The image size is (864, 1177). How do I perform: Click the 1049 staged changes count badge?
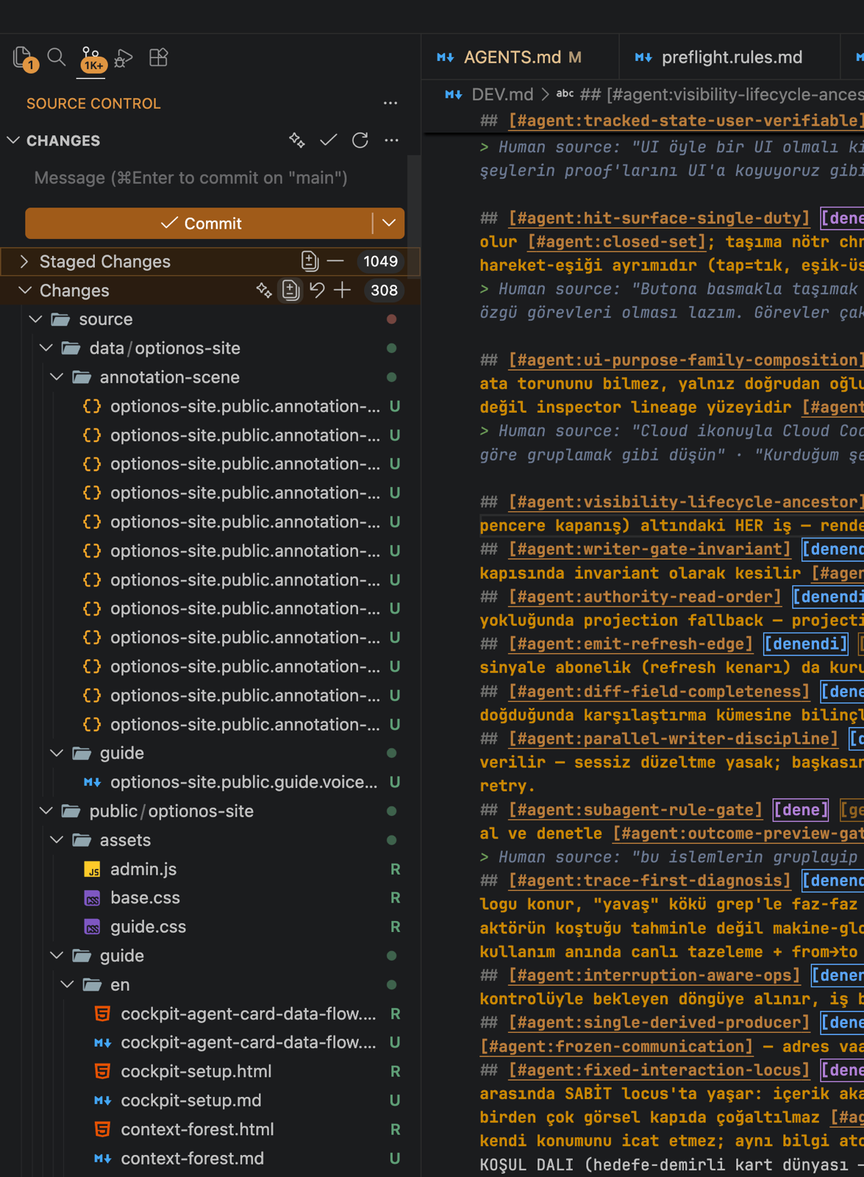pyautogui.click(x=380, y=261)
